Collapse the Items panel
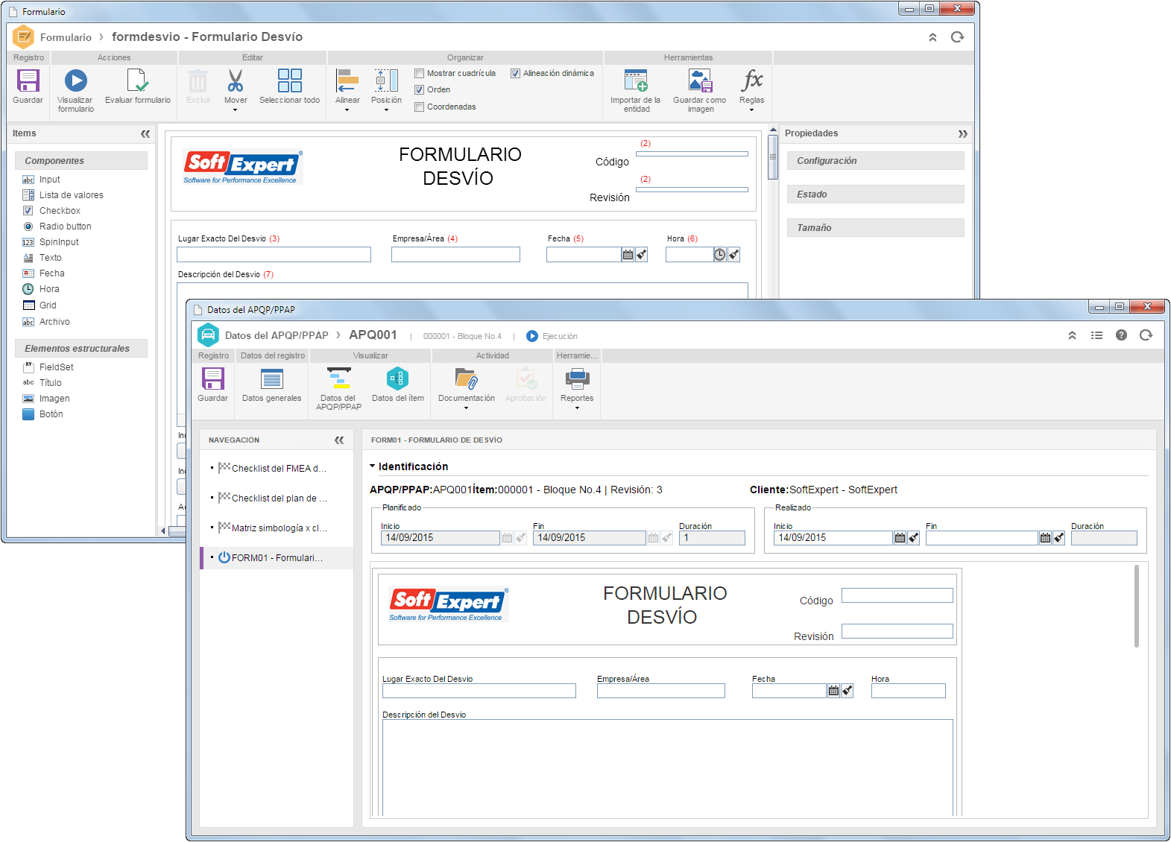This screenshot has height=842, width=1171. coord(145,133)
